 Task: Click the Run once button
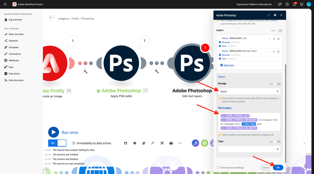(x=63, y=132)
